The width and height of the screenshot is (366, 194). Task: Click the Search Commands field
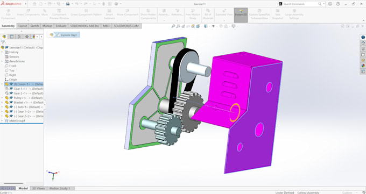point(300,4)
